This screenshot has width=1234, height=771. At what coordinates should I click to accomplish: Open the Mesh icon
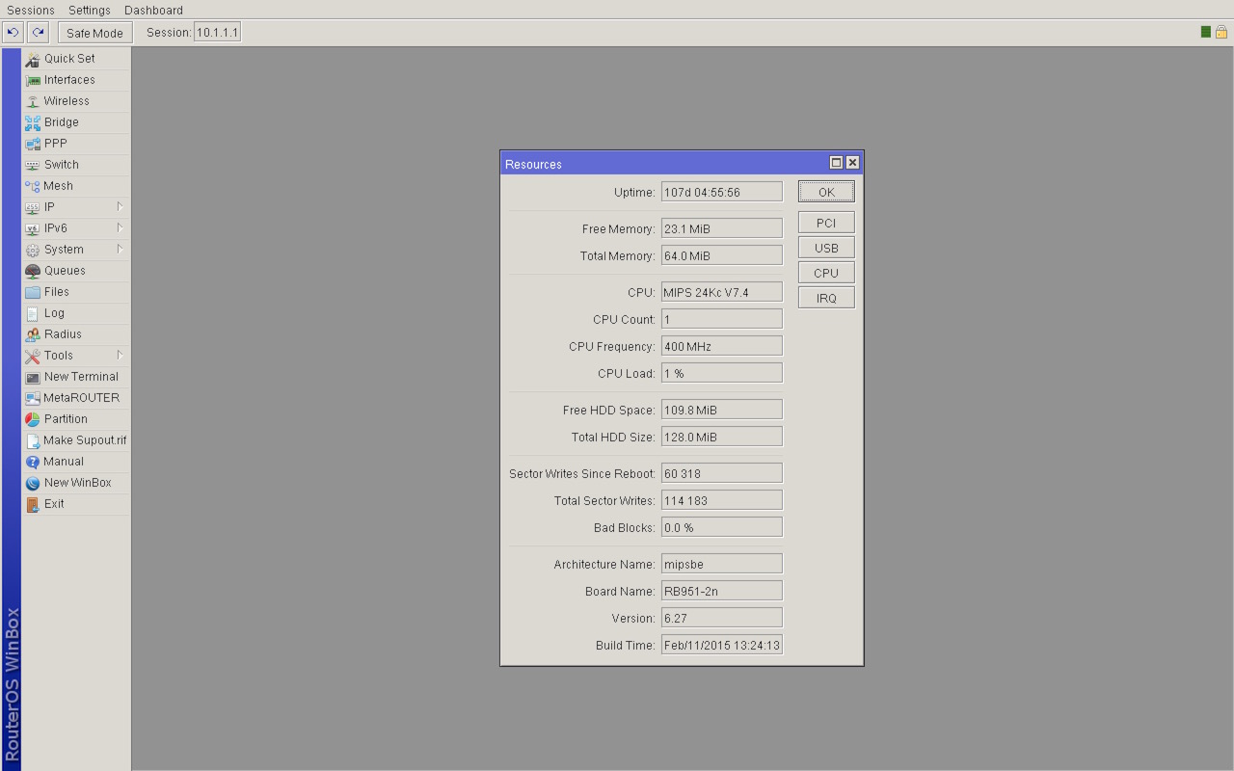pos(33,186)
